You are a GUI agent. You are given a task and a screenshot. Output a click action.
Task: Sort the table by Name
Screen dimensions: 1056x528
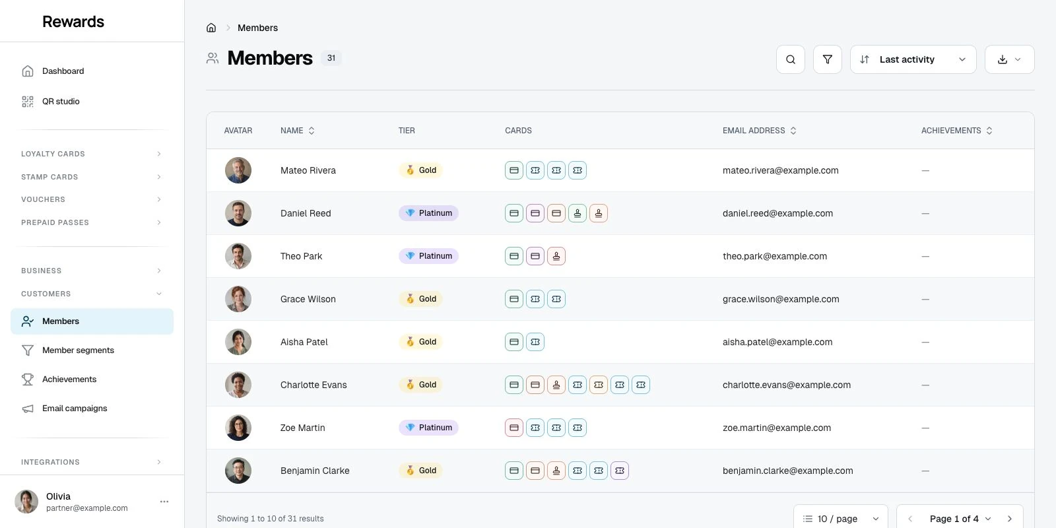[x=298, y=131]
